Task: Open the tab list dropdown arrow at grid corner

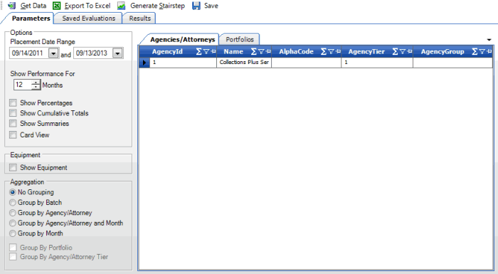Action: pos(489,40)
